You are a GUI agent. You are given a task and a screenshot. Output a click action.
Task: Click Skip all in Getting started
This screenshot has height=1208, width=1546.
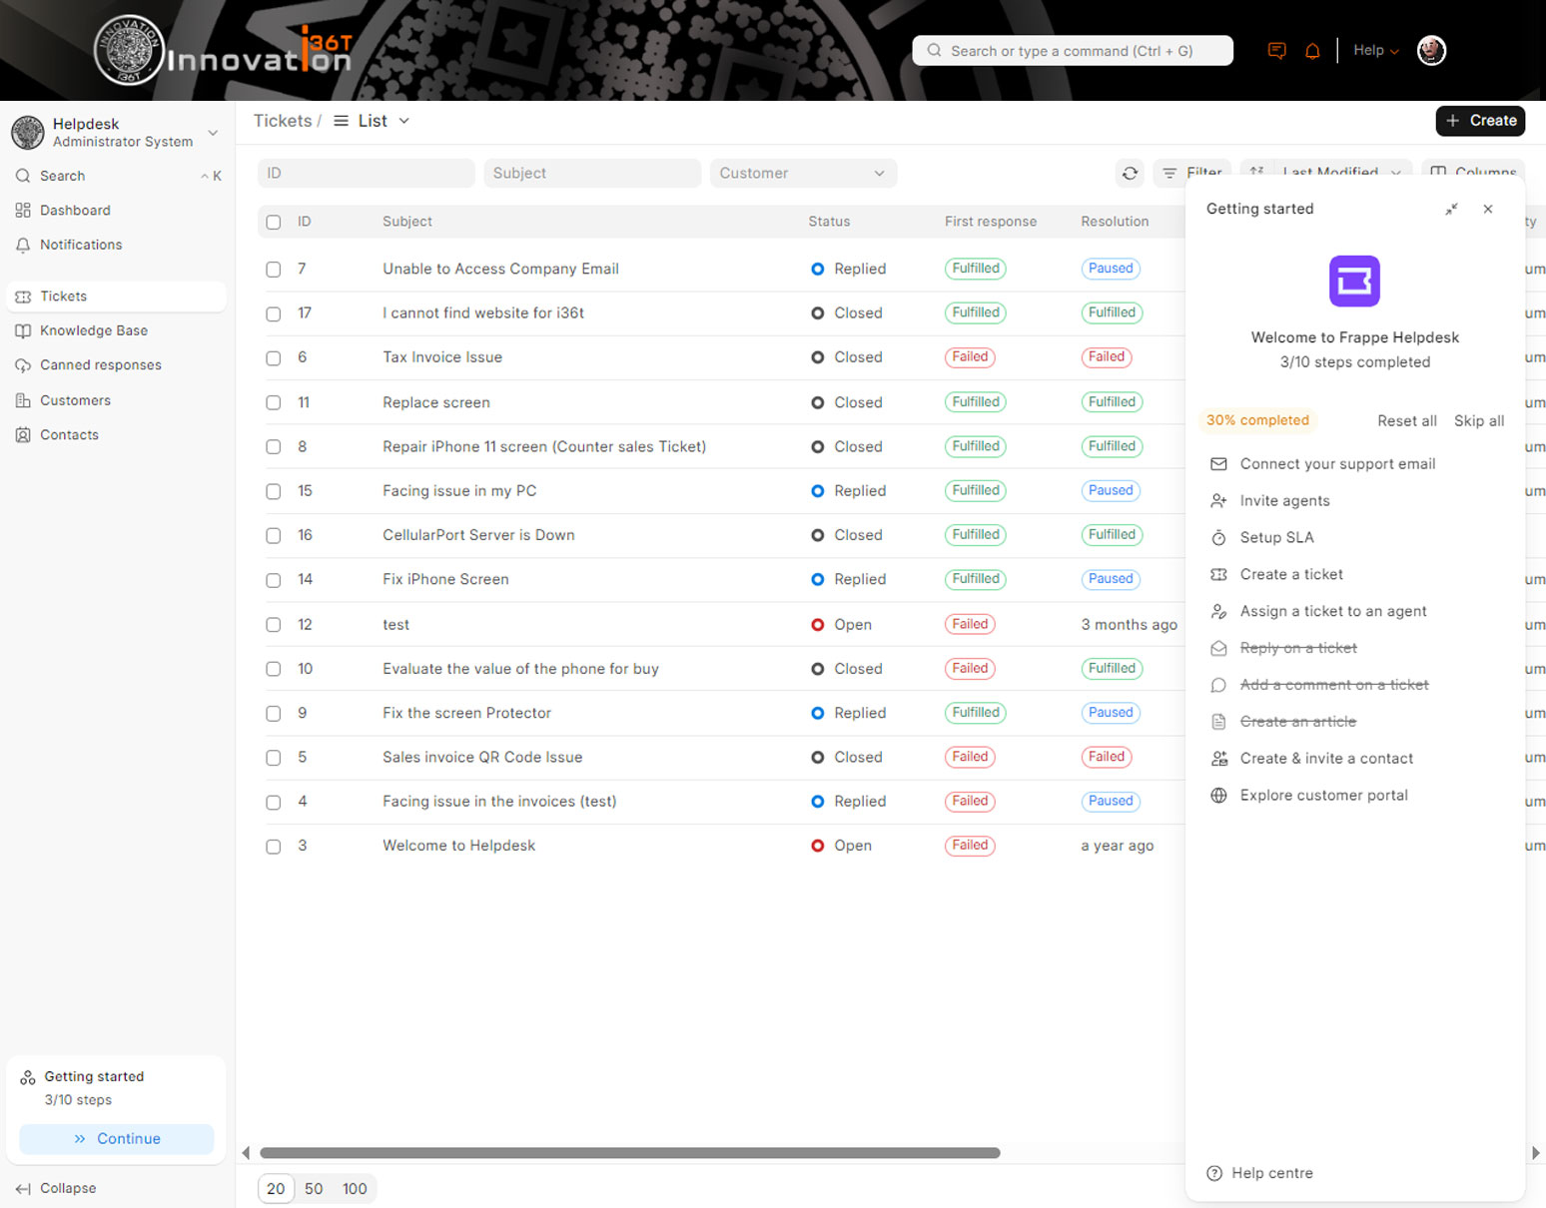pos(1478,420)
